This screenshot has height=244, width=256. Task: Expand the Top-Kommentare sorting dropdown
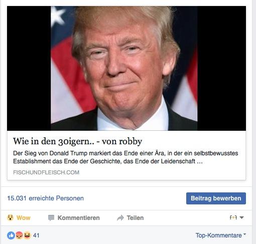221,235
